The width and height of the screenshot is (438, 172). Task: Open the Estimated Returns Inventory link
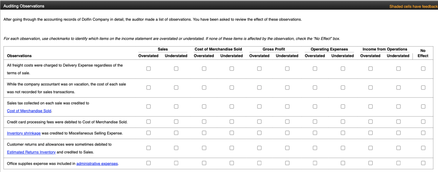click(x=31, y=152)
